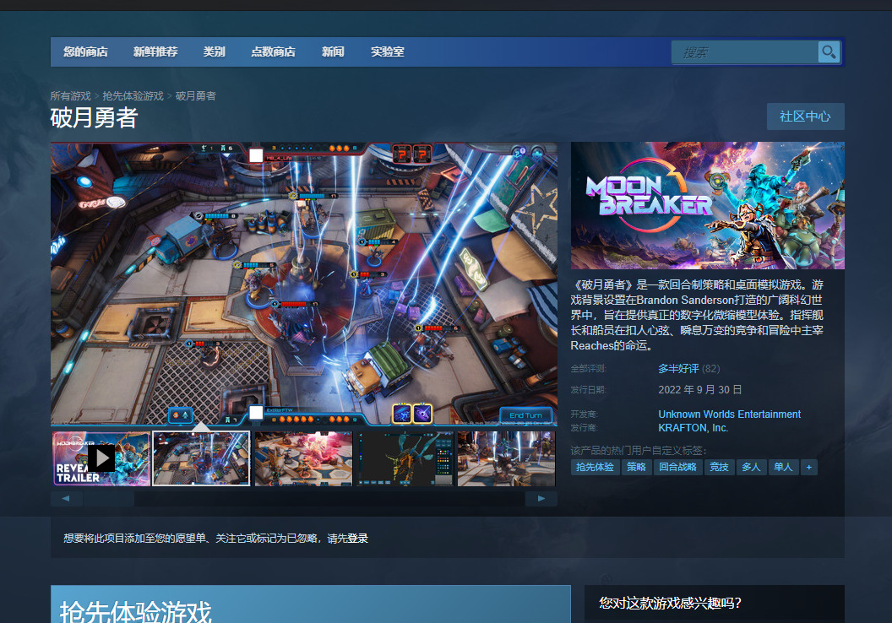Screen dimensions: 892x623
Task: Open the 实验室 tab
Action: (x=388, y=51)
